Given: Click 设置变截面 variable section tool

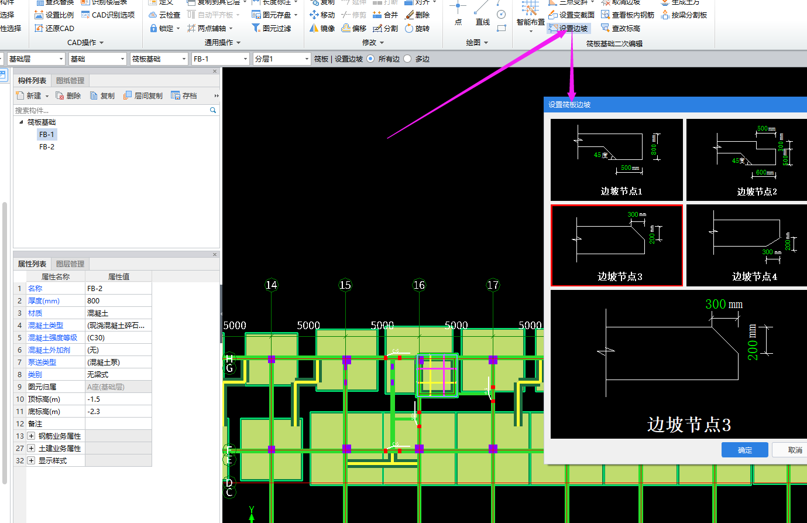Looking at the screenshot, I should (x=571, y=15).
